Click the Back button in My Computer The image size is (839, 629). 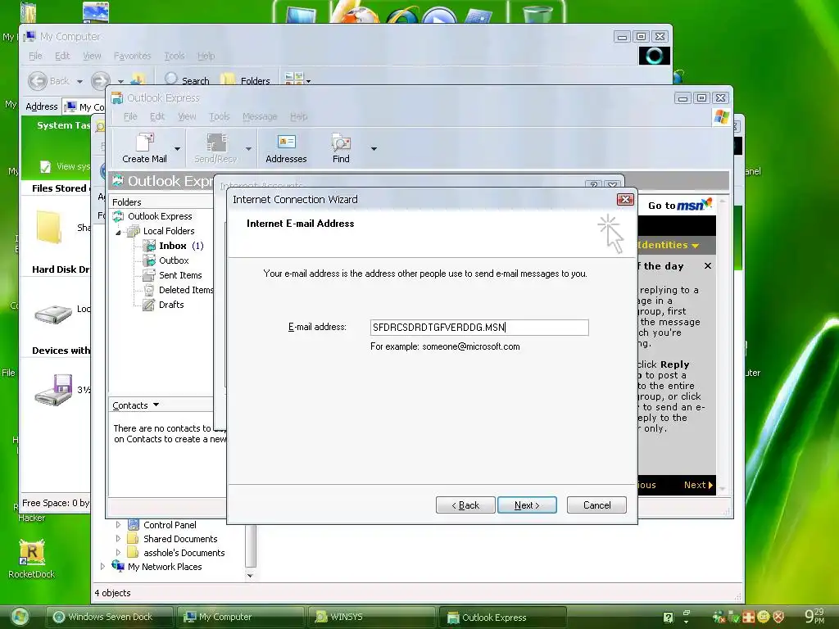point(48,81)
